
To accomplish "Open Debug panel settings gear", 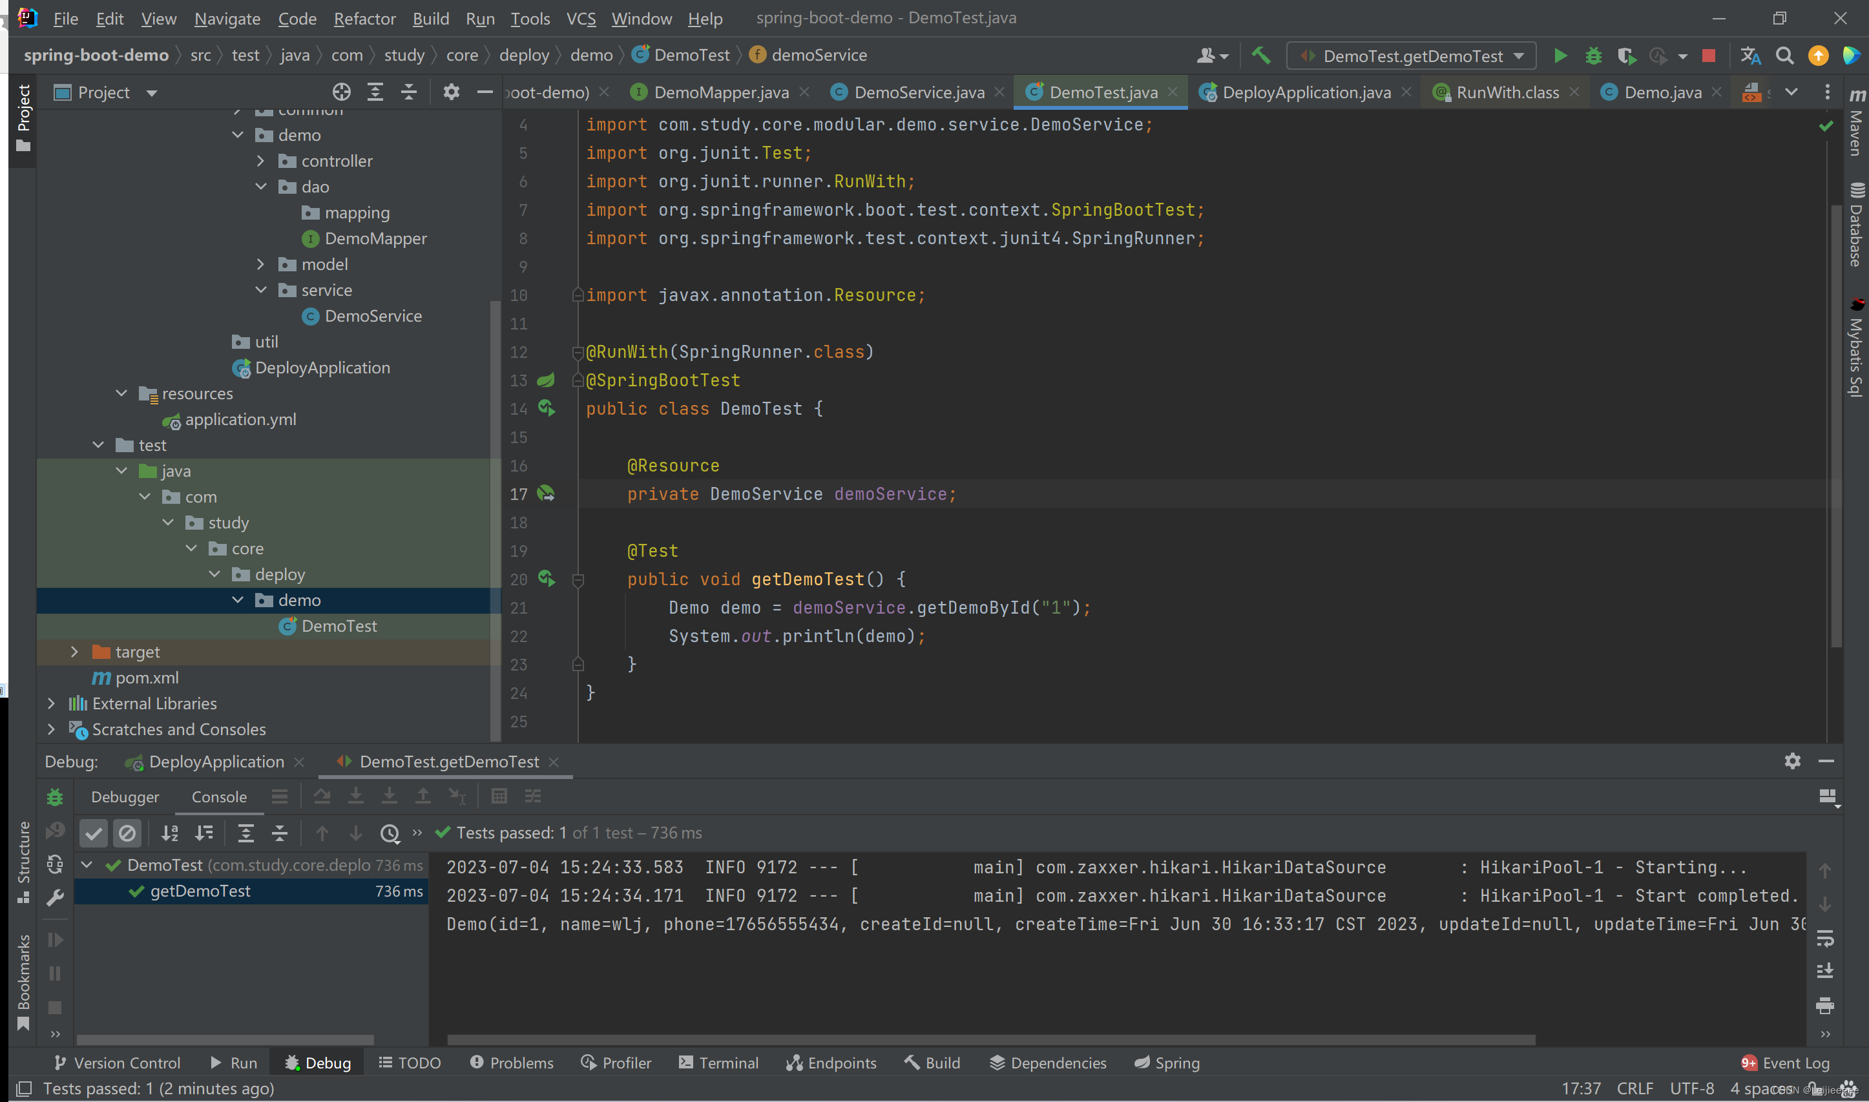I will [x=1793, y=761].
